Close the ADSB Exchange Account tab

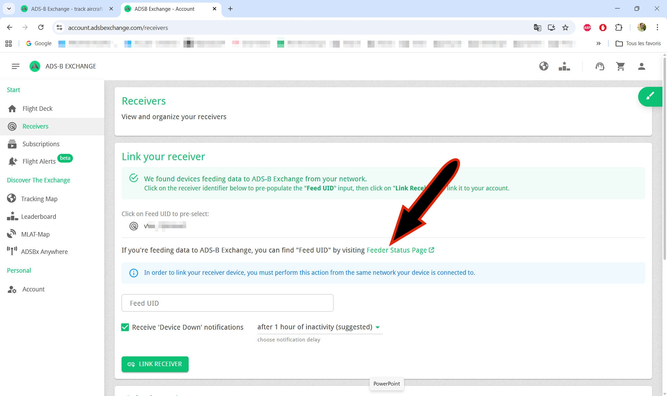[x=214, y=9]
